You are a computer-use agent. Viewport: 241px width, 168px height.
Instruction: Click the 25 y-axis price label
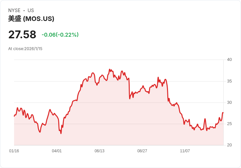229,124
